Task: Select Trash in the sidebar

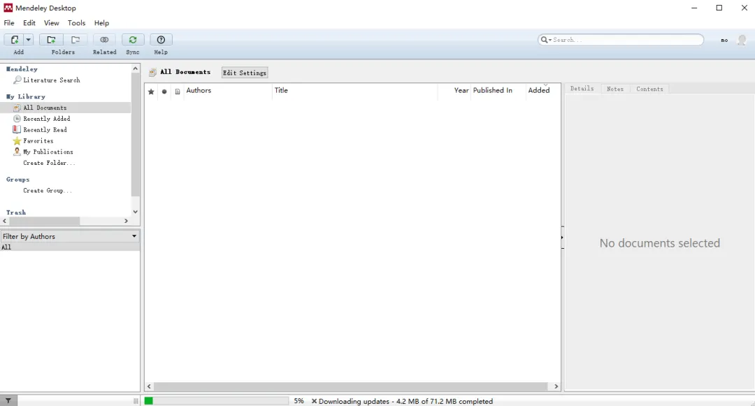Action: (x=16, y=212)
